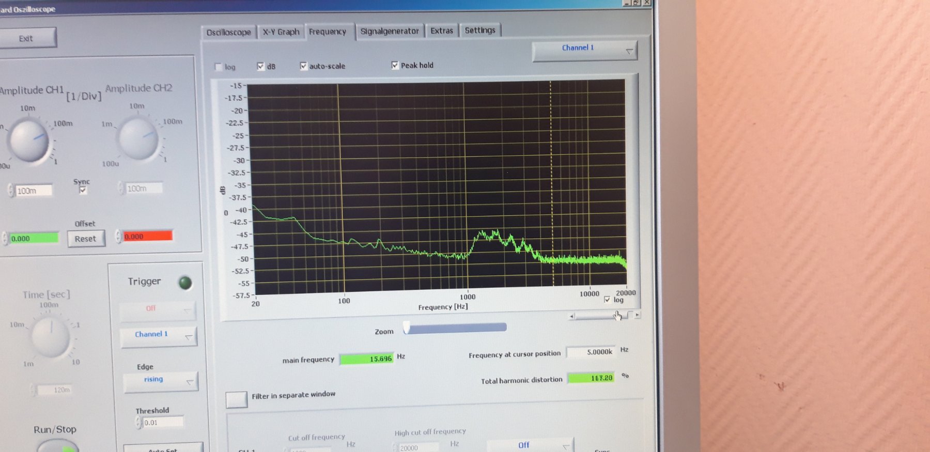Click the CH1 amplitude stepper arrows
The height and width of the screenshot is (452, 930).
click(x=11, y=191)
